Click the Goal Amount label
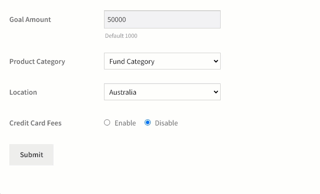Screen dimensions: 320x194 pyautogui.click(x=30, y=20)
